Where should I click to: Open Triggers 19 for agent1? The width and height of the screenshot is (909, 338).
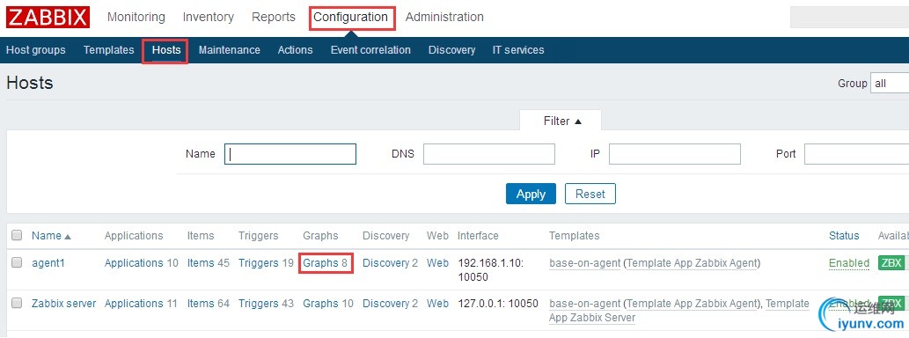(x=266, y=262)
